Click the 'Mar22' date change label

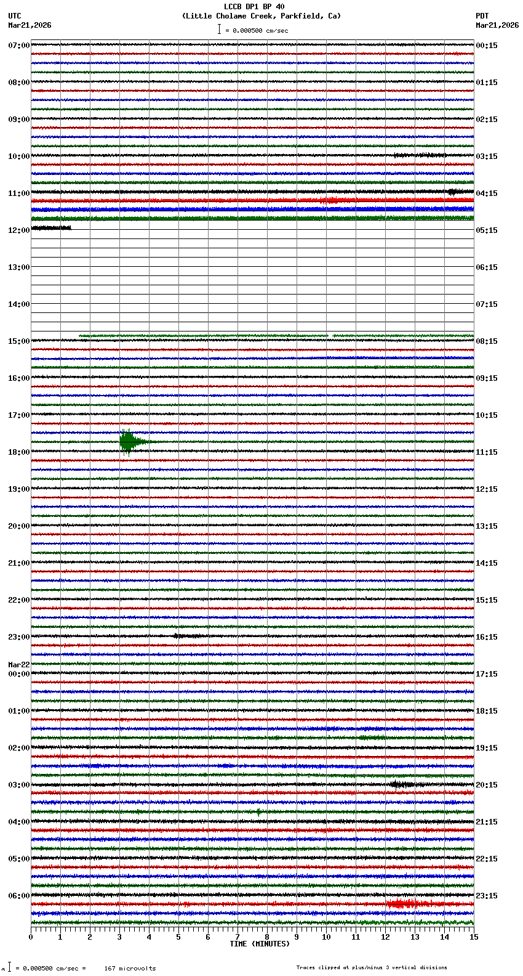coord(18,665)
